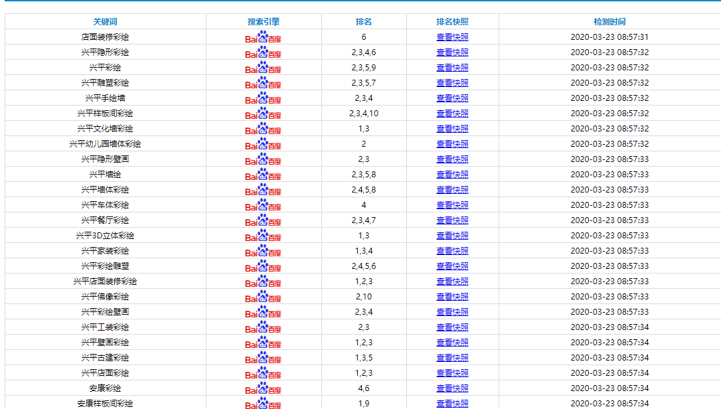Click the Baidu logo in the 兴平餐厅彩绘 row
Image resolution: width=721 pixels, height=409 pixels.
(x=263, y=220)
